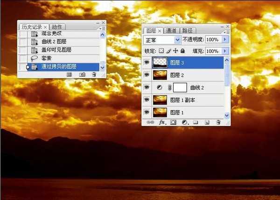Image resolution: width=280 pixels, height=200 pixels.
Task: Open the layer style fx menu
Action: [x=162, y=122]
